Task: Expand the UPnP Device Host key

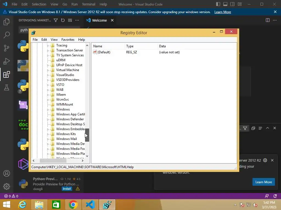Action: [48, 65]
